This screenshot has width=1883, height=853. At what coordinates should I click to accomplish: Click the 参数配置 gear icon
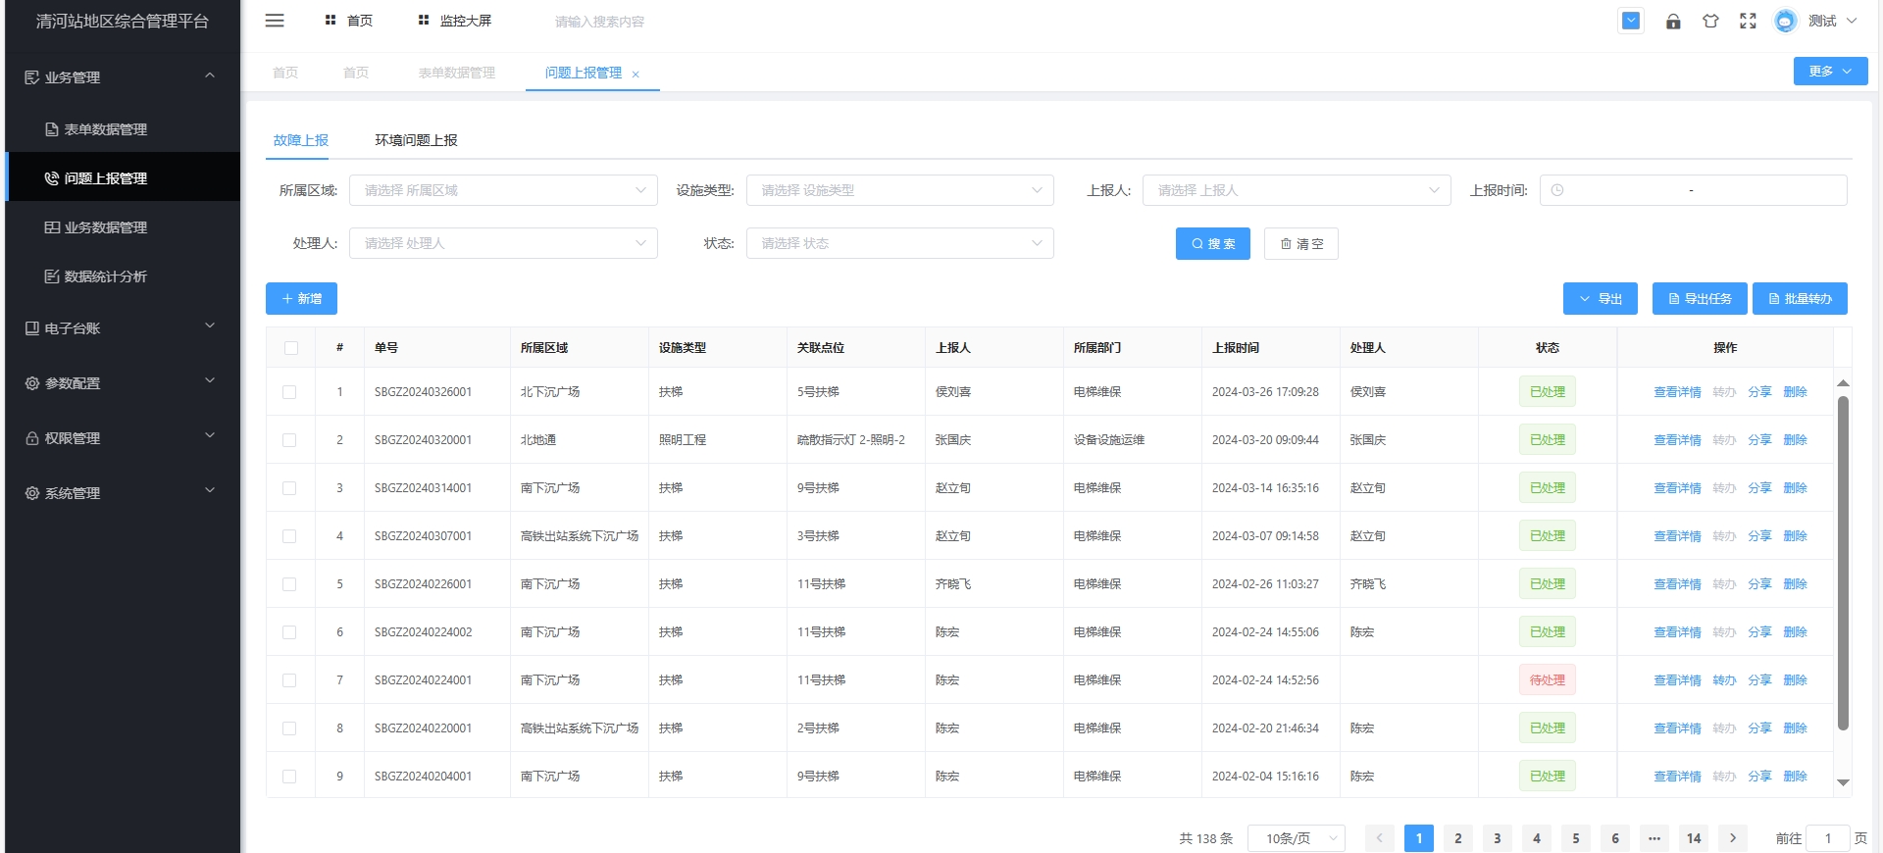point(32,383)
